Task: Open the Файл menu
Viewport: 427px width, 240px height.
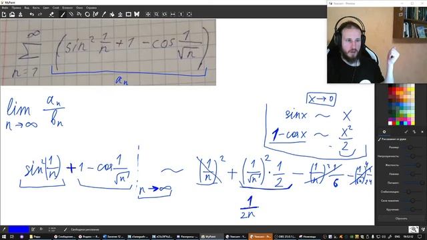Action: tap(5, 8)
